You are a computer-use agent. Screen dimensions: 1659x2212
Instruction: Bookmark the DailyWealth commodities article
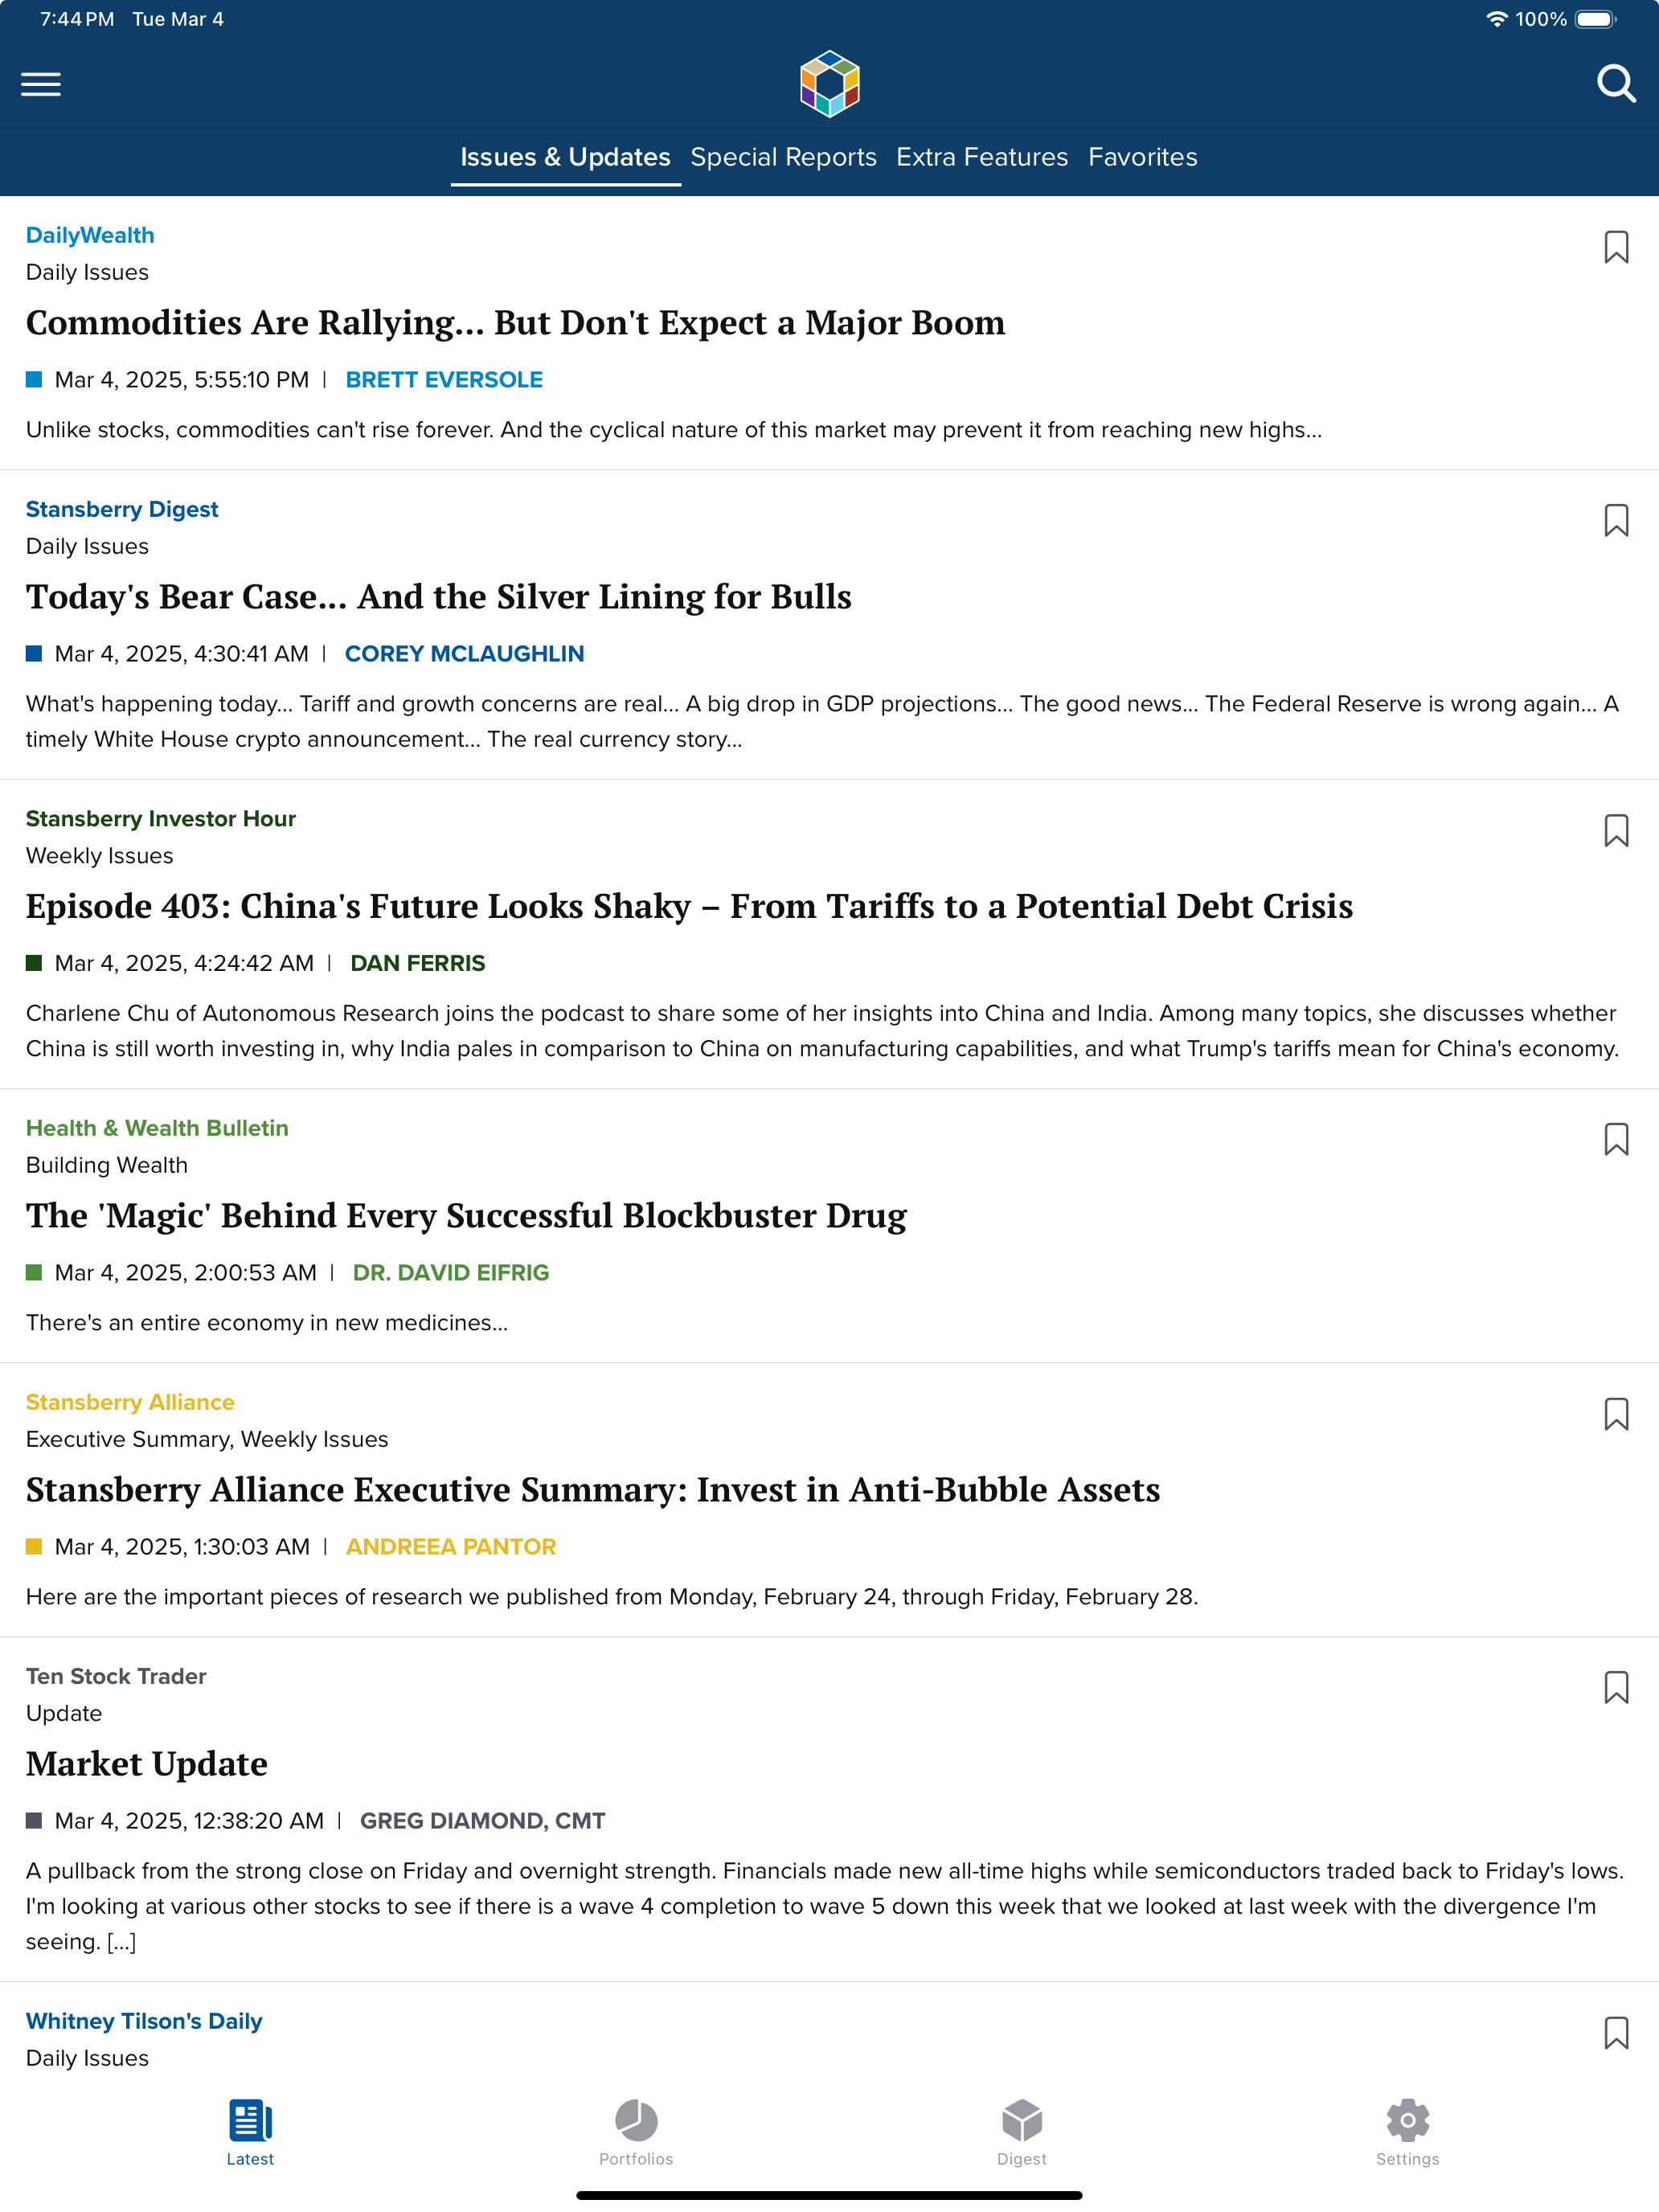pyautogui.click(x=1616, y=247)
